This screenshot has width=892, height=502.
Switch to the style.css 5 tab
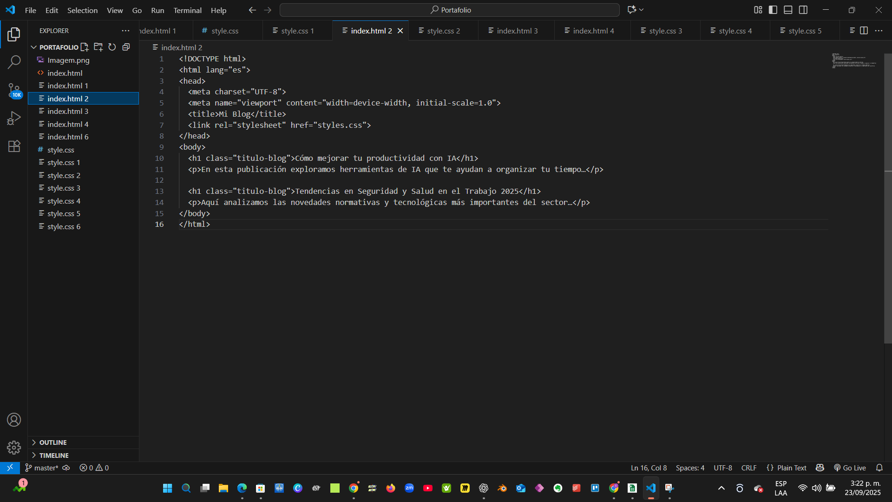click(805, 31)
